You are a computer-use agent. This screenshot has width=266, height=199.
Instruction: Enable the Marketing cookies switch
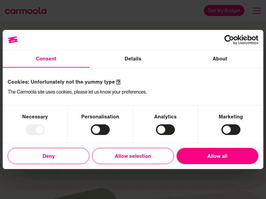tap(231, 130)
